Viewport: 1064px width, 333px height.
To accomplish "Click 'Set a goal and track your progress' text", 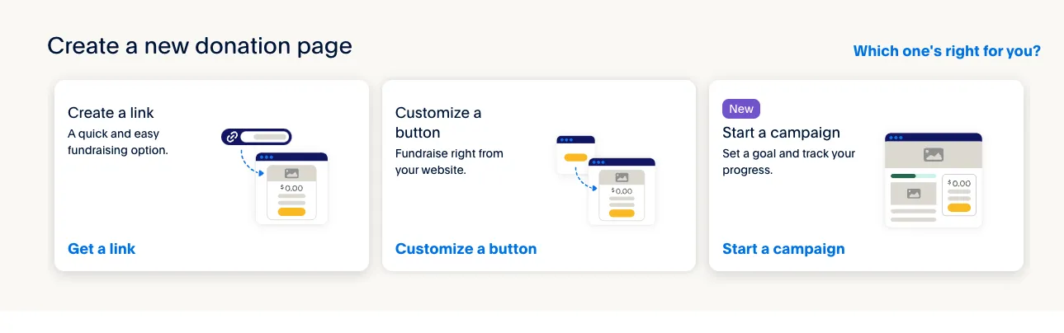I will 788,162.
